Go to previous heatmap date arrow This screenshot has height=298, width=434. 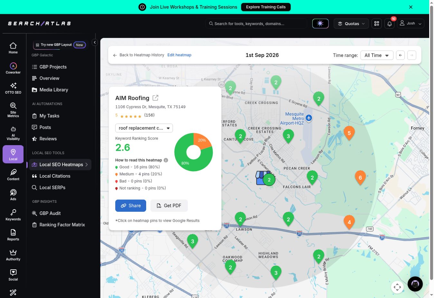pos(400,55)
